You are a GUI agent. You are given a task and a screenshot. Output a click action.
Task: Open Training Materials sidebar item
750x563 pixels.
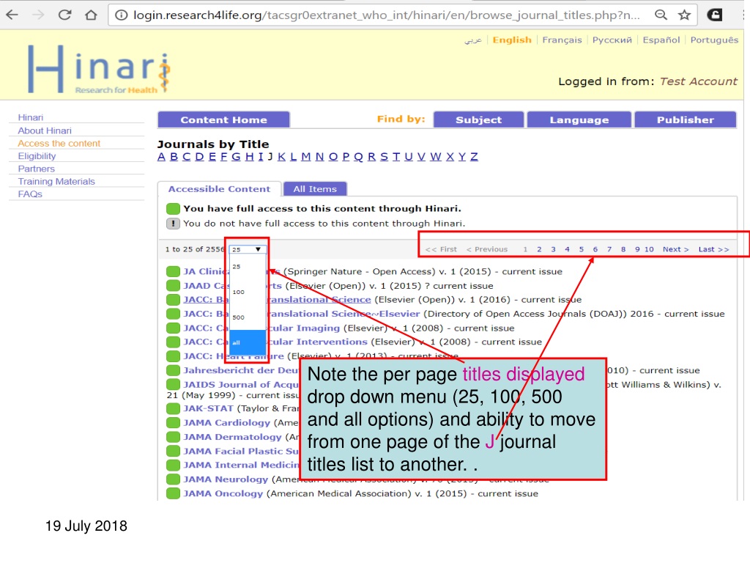tap(56, 182)
